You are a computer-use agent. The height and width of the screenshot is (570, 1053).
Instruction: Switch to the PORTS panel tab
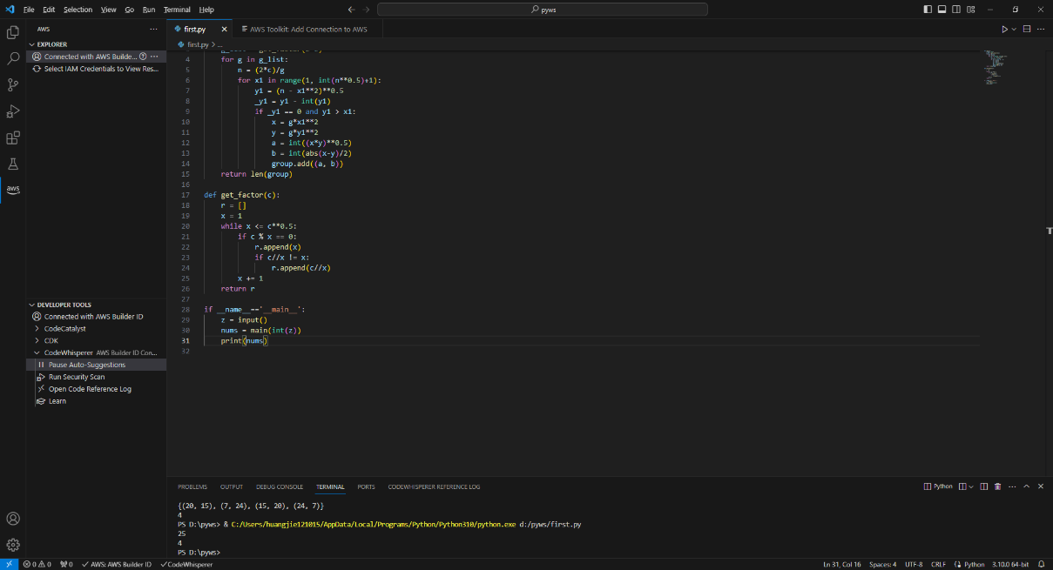pos(366,486)
